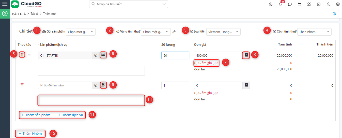Click the Thêm sản phẩm button
This screenshot has width=342, height=138.
tap(36, 115)
